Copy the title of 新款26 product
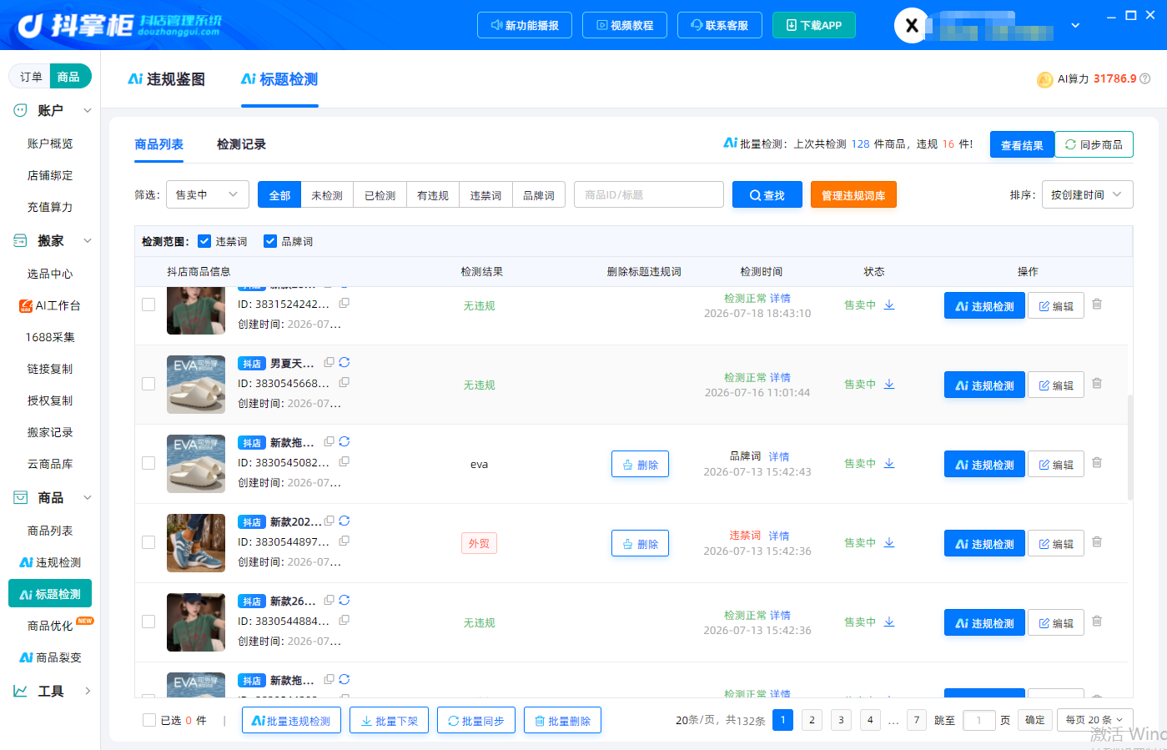The height and width of the screenshot is (750, 1167). 329,600
